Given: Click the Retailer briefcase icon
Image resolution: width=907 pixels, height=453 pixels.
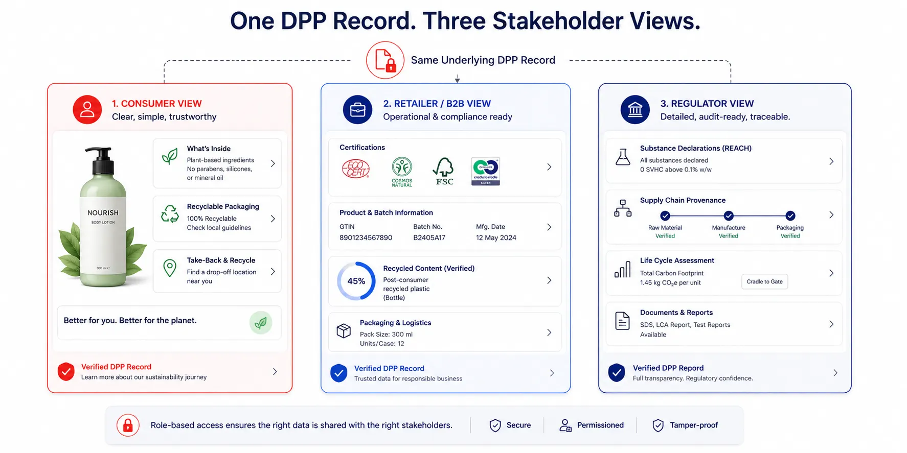Looking at the screenshot, I should [x=357, y=110].
